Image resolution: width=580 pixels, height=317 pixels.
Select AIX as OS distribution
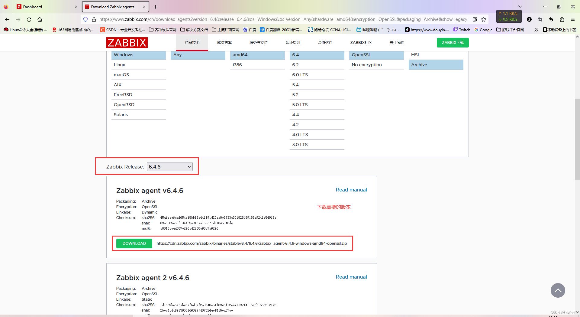point(138,85)
